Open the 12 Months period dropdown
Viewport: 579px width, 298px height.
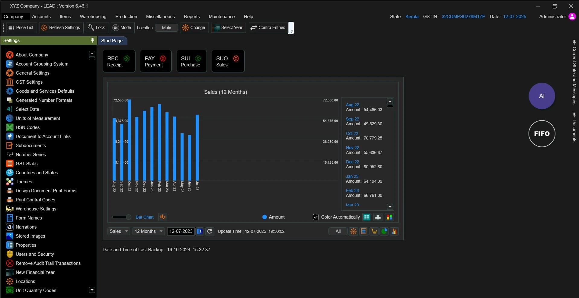[149, 231]
